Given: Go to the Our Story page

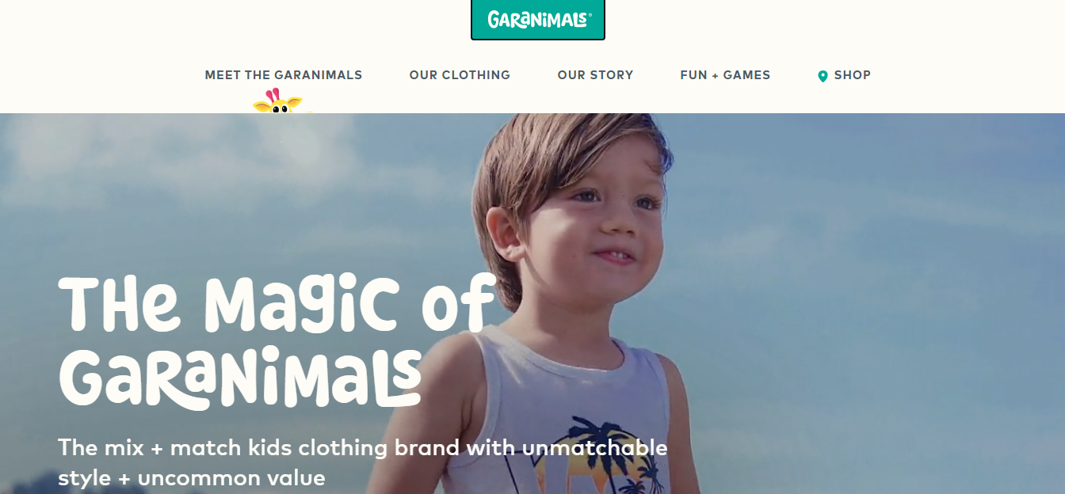Looking at the screenshot, I should click(595, 75).
